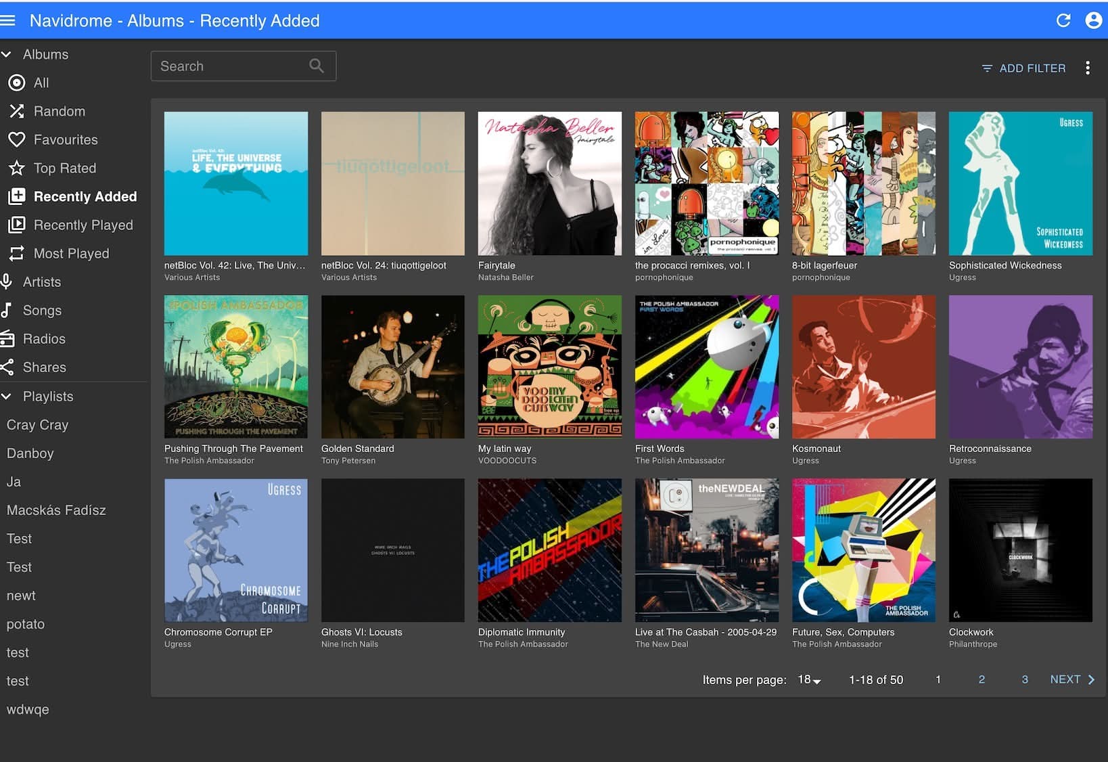
Task: Click artist name Nine Inch Nails
Action: 350,644
